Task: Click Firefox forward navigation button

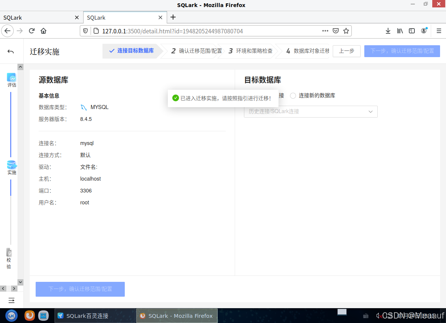Action: click(x=20, y=31)
